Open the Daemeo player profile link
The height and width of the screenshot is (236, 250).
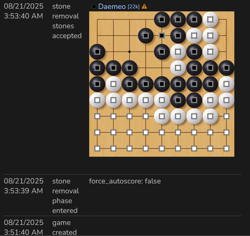point(112,6)
